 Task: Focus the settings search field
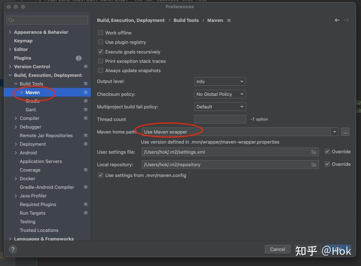pos(47,20)
